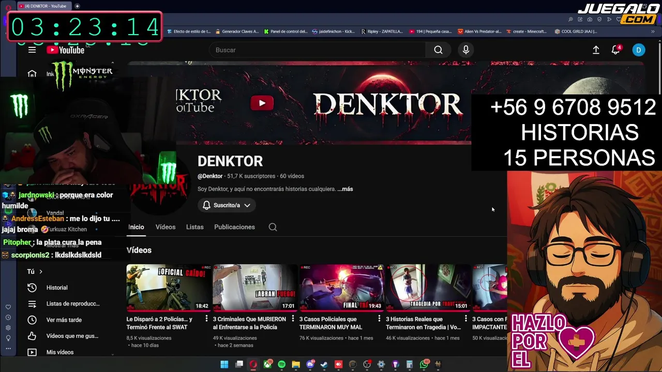Image resolution: width=662 pixels, height=372 pixels.
Task: Open the YouTube hamburger guide menu
Action: 32,50
